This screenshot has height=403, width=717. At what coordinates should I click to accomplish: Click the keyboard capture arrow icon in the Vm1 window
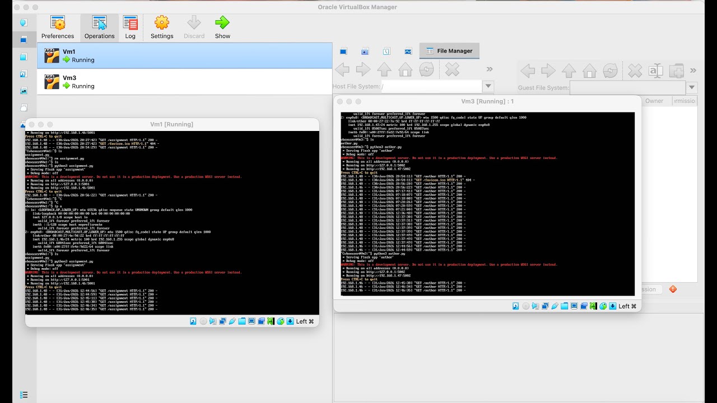point(290,321)
